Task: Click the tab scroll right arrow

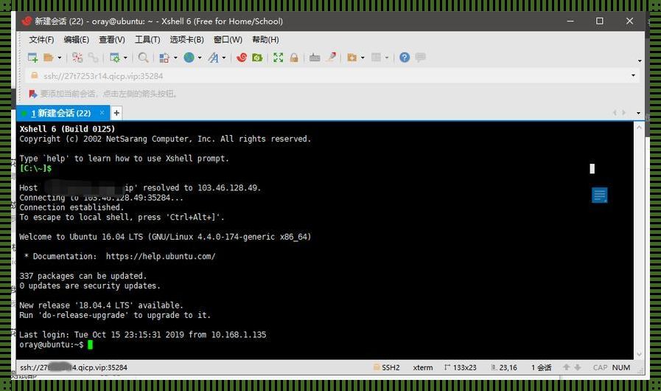Action: tap(624, 113)
